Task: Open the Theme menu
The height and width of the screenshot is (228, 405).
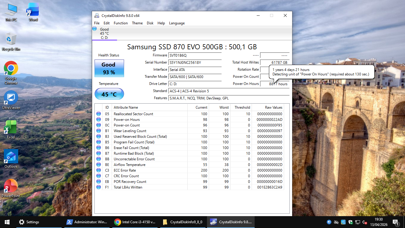Action: click(137, 23)
